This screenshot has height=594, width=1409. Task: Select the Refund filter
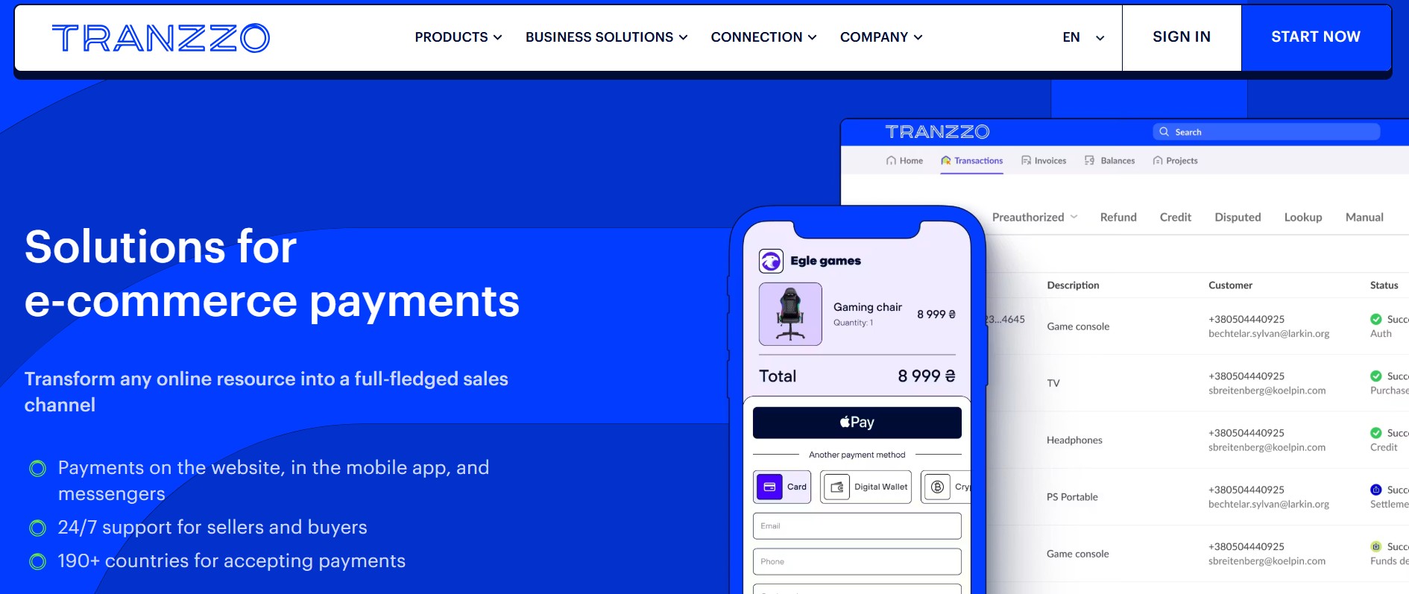coord(1118,217)
